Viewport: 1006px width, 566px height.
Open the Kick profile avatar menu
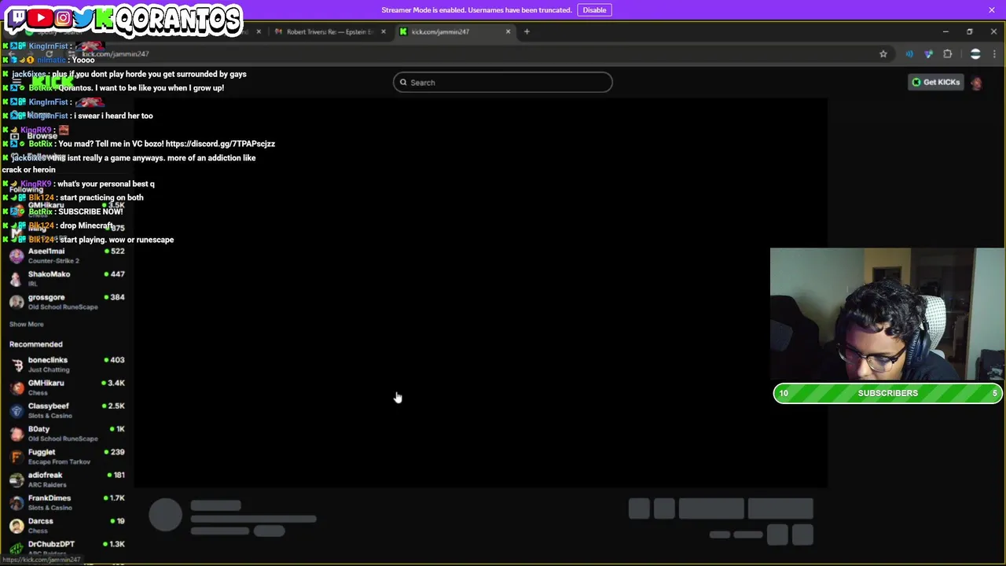click(x=976, y=83)
